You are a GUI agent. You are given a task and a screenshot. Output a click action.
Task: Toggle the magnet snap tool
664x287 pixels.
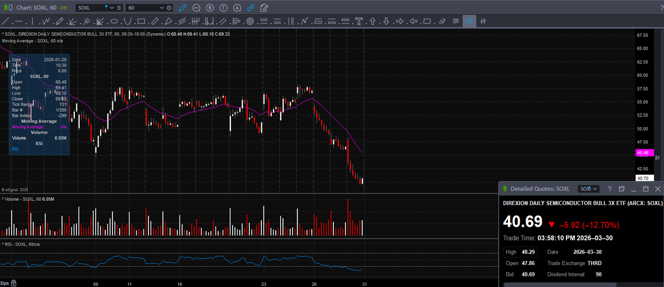[x=469, y=21]
